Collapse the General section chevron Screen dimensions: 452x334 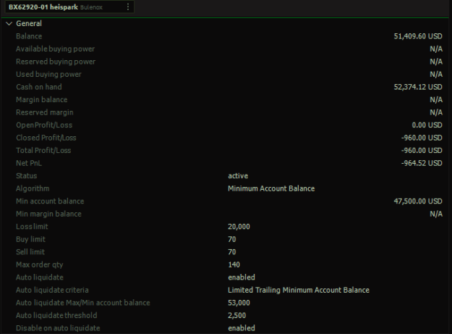pos(9,24)
